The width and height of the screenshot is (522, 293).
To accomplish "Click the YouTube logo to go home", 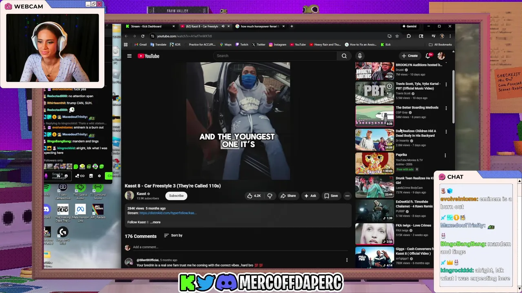I will click(x=148, y=56).
